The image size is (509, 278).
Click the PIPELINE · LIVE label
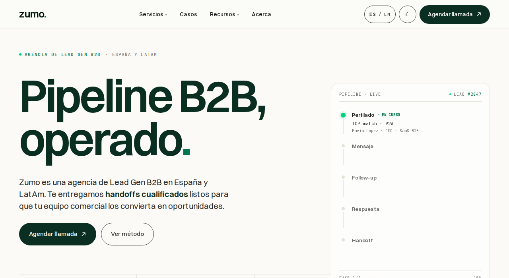(360, 95)
